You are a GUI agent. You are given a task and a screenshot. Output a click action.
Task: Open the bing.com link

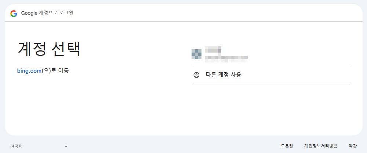(29, 71)
